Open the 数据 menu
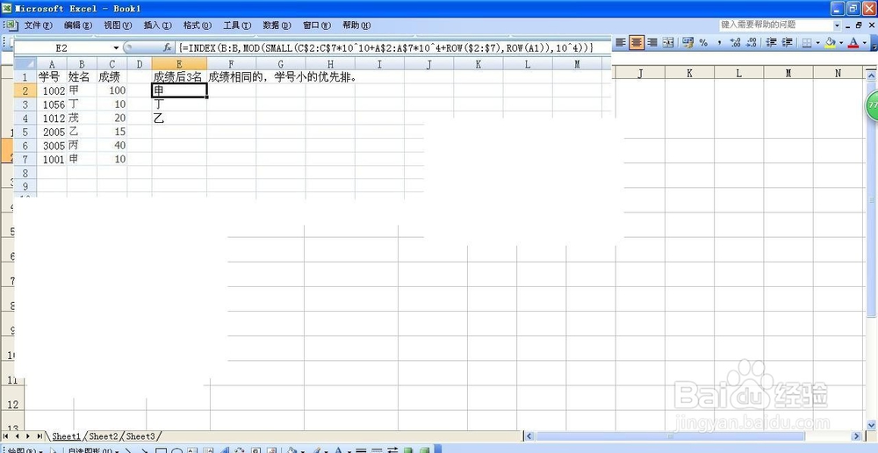The image size is (878, 453). click(x=277, y=25)
